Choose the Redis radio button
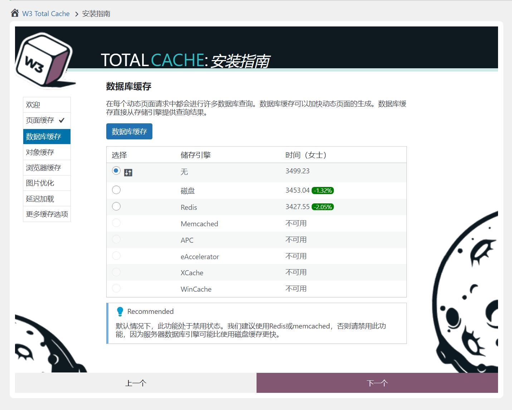The width and height of the screenshot is (512, 410). point(116,206)
